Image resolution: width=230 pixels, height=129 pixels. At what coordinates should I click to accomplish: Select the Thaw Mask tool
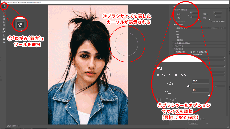pyautogui.click(x=4, y=32)
